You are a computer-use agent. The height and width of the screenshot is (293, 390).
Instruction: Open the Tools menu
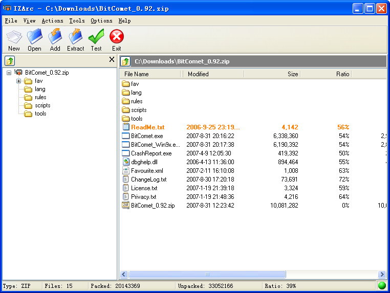(x=77, y=20)
